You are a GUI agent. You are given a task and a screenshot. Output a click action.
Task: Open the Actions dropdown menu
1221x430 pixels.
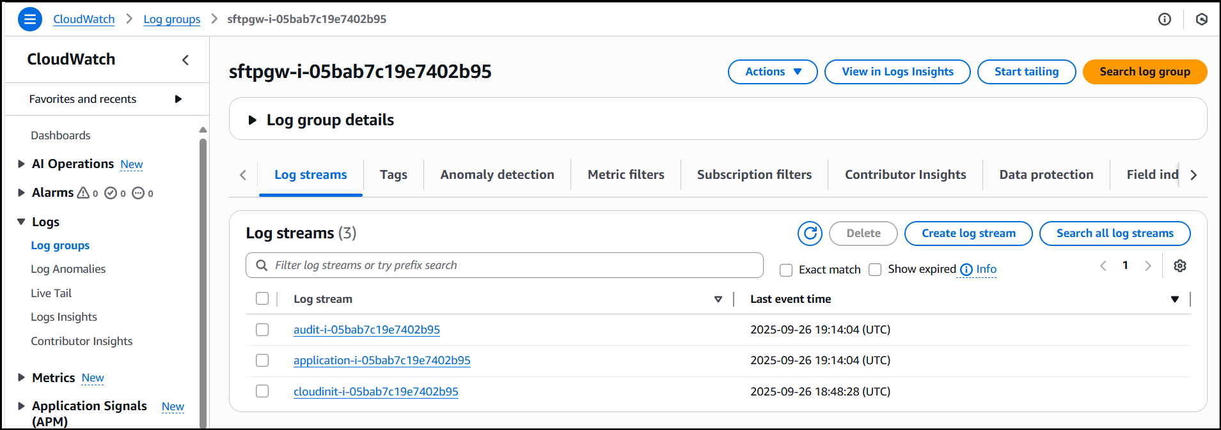tap(772, 72)
